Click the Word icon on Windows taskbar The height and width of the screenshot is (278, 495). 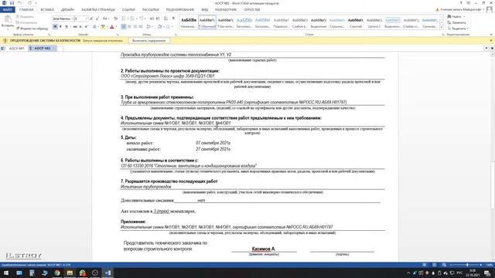coord(108,273)
